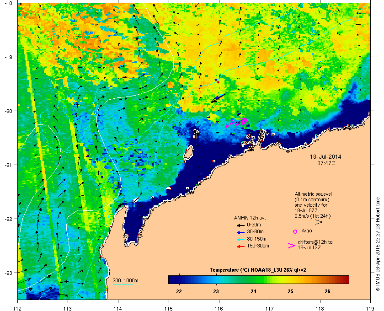This screenshot has height=311, width=384.
Task: Click the 200 1000m isobath label
Action: click(x=125, y=281)
